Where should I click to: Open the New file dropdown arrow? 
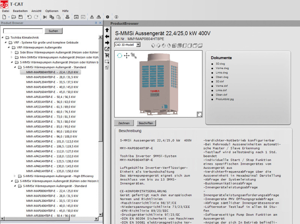click(9, 17)
